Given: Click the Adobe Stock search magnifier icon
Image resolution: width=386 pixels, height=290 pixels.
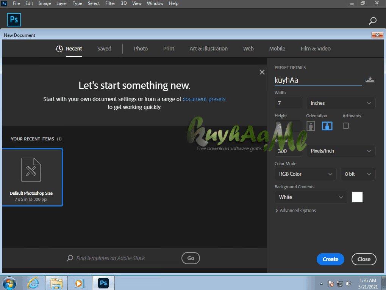Looking at the screenshot, I should 70,258.
